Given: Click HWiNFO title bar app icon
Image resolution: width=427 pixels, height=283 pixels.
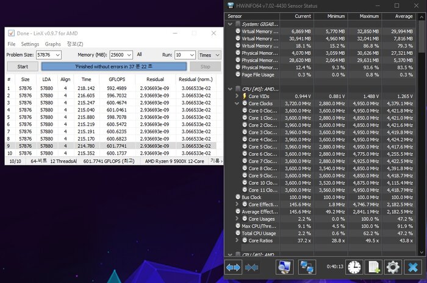Looking at the screenshot, I should [231, 5].
